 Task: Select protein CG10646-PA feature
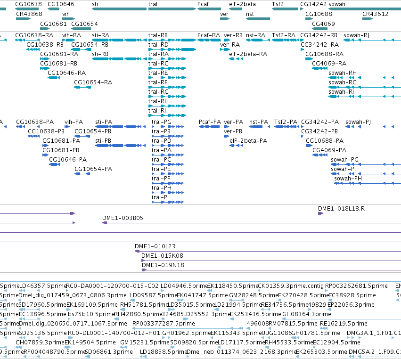coord(54,164)
